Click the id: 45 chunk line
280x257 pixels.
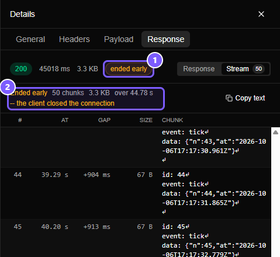(175, 227)
